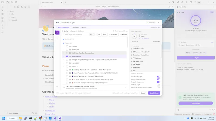Click the Filter pages and databases field
Image resolution: width=216 pixels, height=121 pixels.
[79, 35]
